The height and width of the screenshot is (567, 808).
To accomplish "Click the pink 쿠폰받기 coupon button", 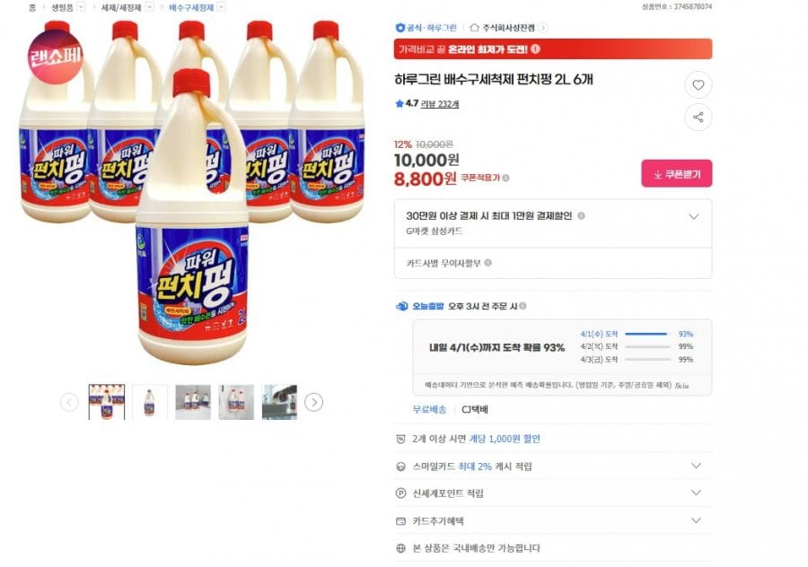I will point(677,172).
